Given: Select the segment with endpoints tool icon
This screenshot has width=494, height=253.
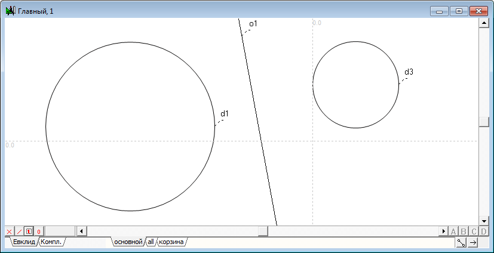Looking at the screenshot, I should pyautogui.click(x=461, y=243).
